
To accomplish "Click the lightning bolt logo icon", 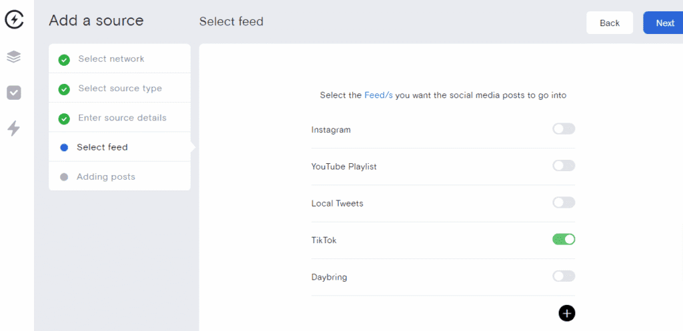I will [x=14, y=20].
